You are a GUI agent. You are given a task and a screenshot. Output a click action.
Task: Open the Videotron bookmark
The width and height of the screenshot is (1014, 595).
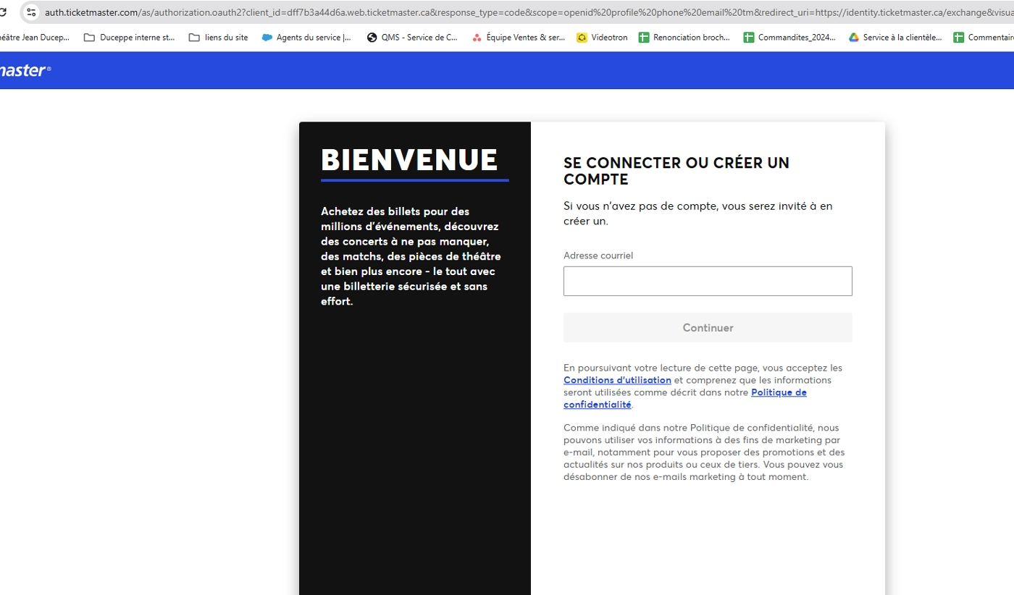point(602,38)
